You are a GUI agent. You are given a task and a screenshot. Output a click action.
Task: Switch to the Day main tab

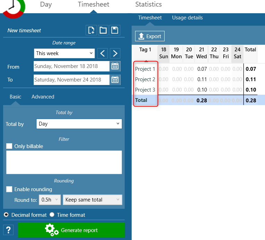click(x=46, y=5)
